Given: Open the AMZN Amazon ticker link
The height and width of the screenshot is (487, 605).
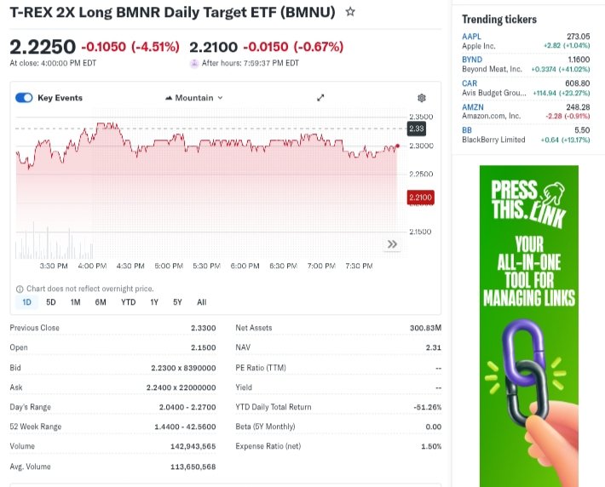Looking at the screenshot, I should click(x=473, y=106).
